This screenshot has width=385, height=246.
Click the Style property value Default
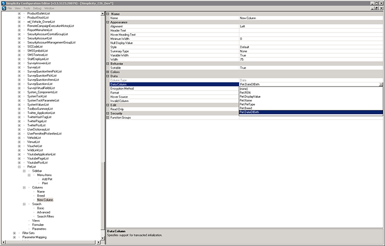pyautogui.click(x=311, y=47)
